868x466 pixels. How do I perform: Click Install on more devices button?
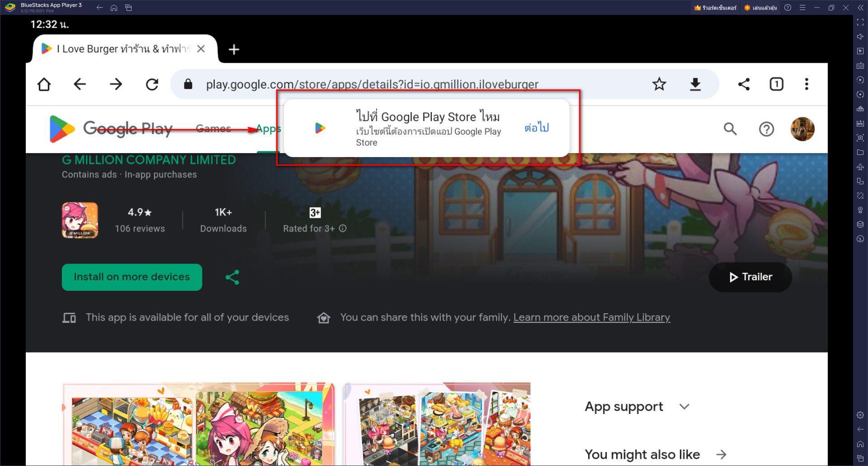pos(132,277)
